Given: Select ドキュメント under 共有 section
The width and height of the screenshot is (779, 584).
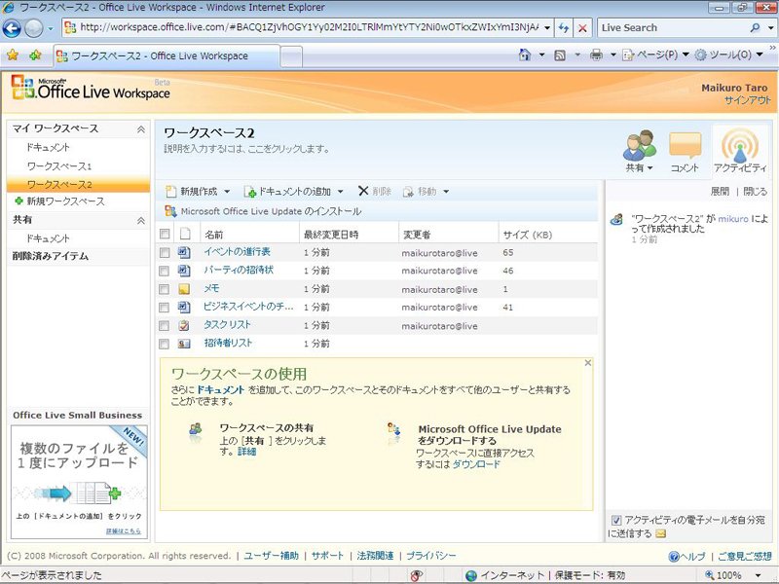Looking at the screenshot, I should coord(48,238).
